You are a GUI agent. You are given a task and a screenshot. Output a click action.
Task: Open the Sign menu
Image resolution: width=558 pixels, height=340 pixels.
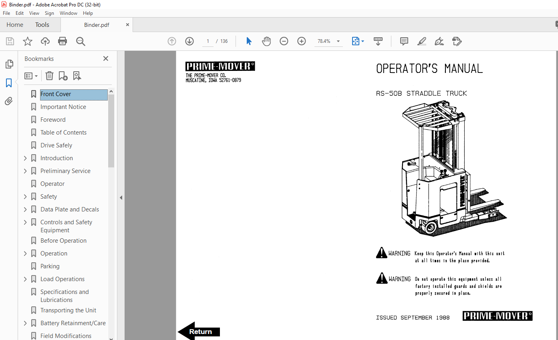[49, 13]
